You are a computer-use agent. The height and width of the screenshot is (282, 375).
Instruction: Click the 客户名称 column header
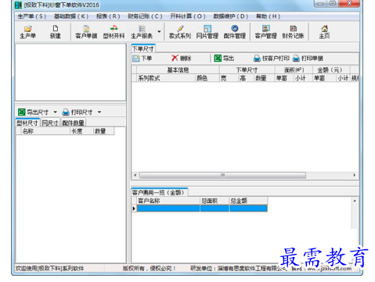tap(168, 201)
